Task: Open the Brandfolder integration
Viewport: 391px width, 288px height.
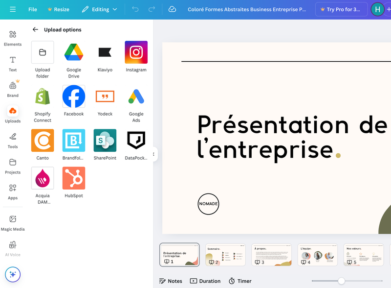Action: [x=74, y=145]
